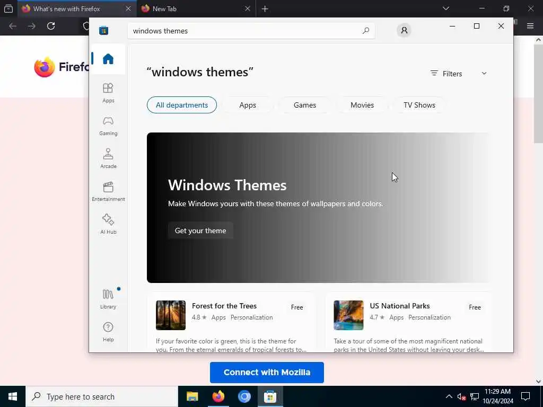The width and height of the screenshot is (543, 407).
Task: Click into the windows themes search box
Action: (251, 31)
